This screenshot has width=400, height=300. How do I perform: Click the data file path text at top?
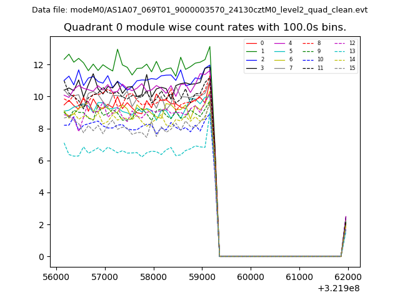click(x=200, y=10)
